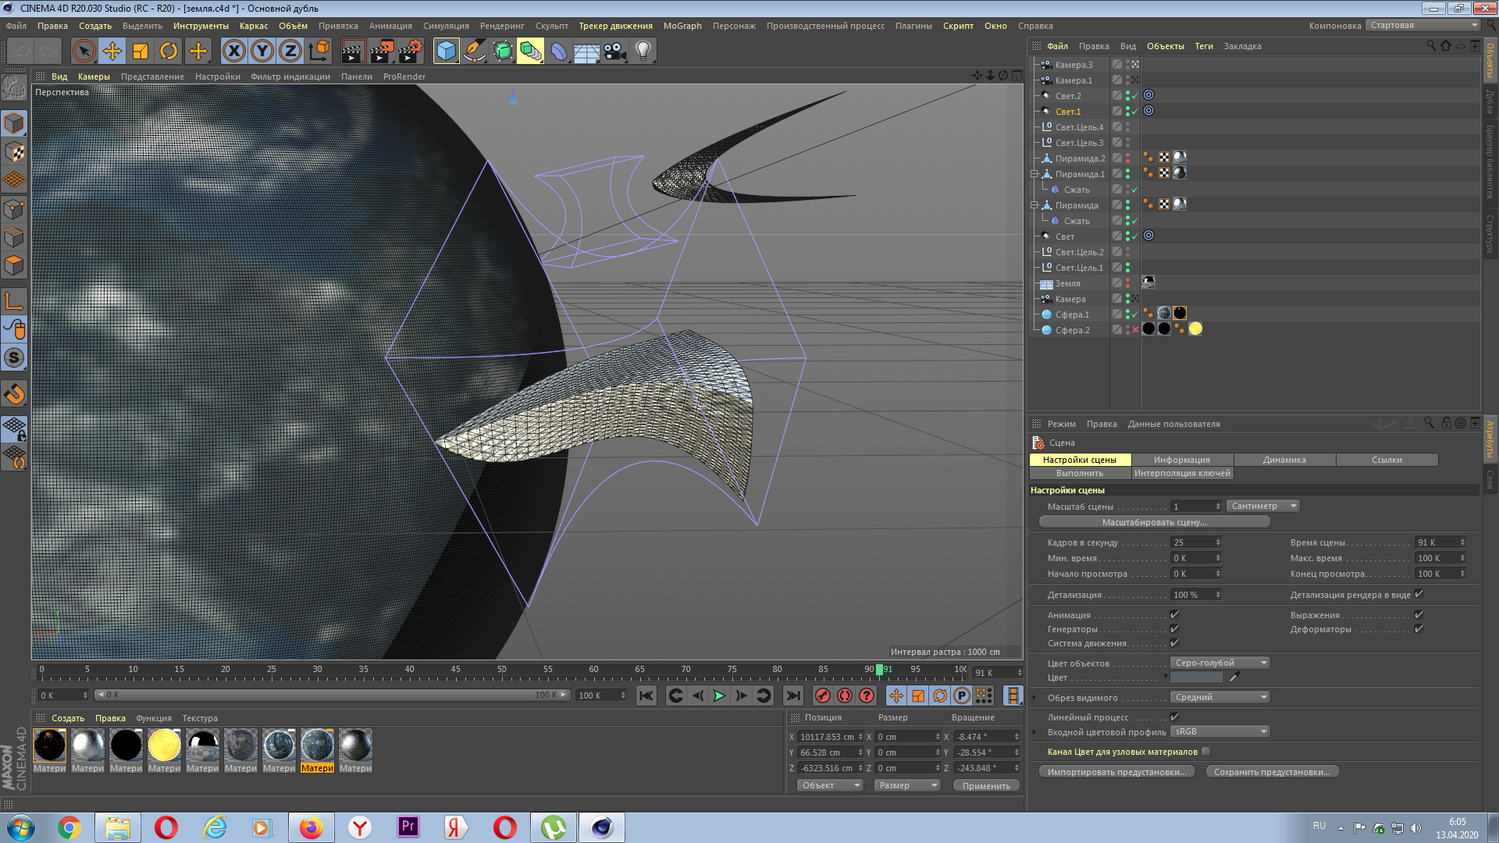The height and width of the screenshot is (843, 1499).
Task: Toggle the Система движения checkbox
Action: click(1174, 643)
